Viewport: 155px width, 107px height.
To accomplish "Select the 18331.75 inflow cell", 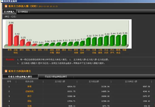I will click(71, 91).
